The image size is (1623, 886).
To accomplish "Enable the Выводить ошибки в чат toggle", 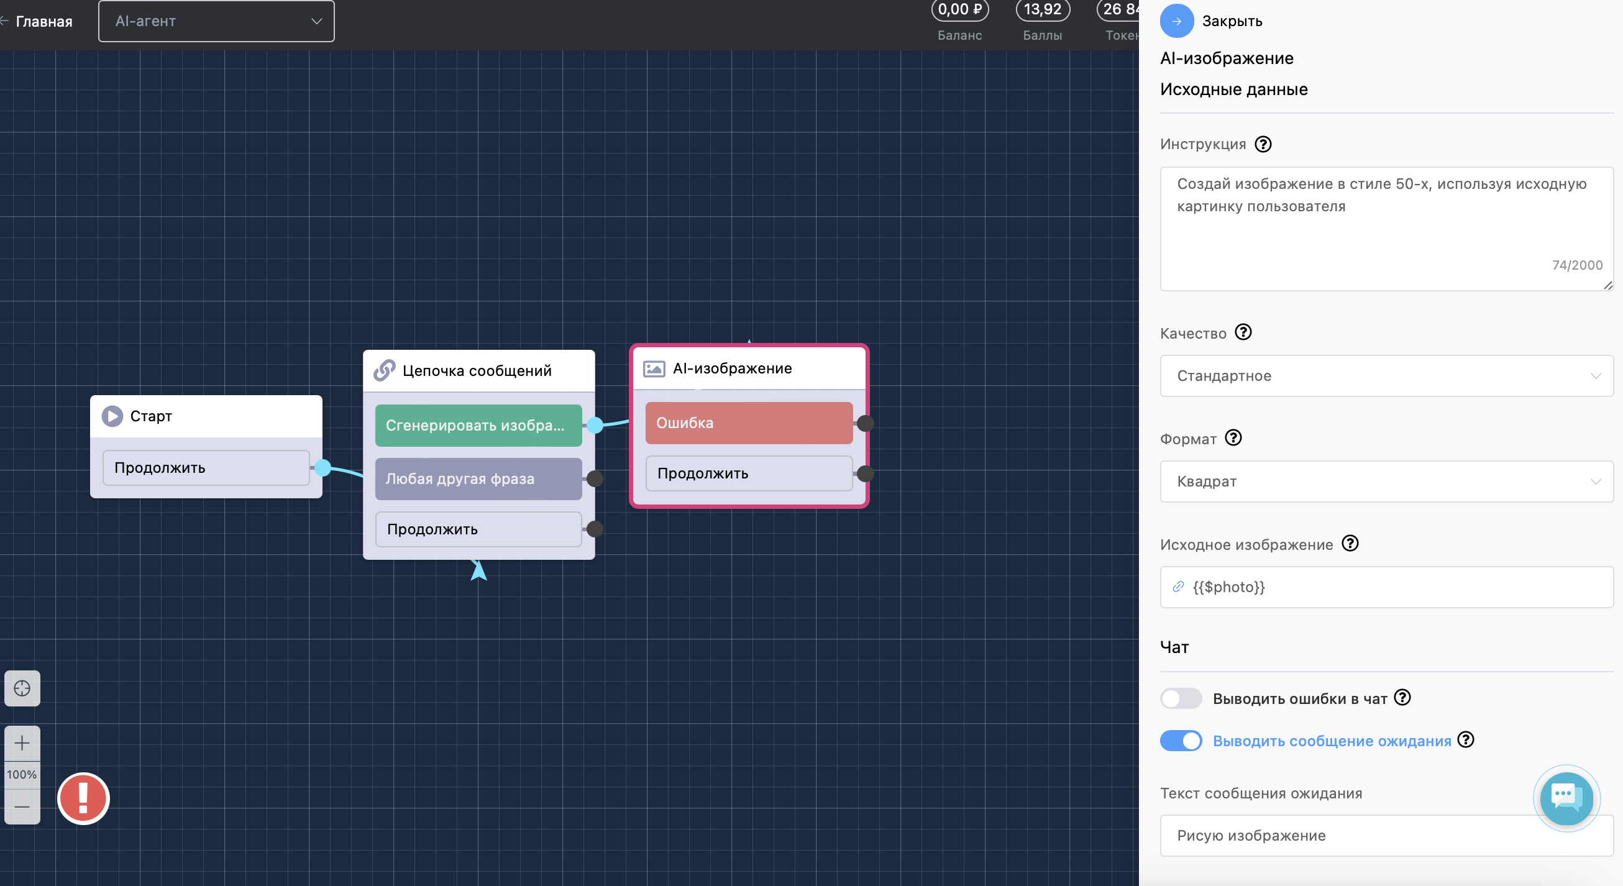I will click(1181, 698).
